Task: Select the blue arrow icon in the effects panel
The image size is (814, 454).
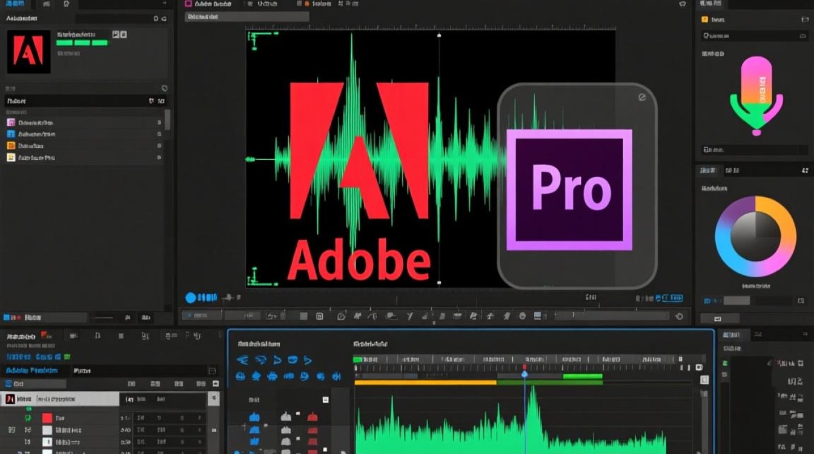Action: (x=243, y=360)
